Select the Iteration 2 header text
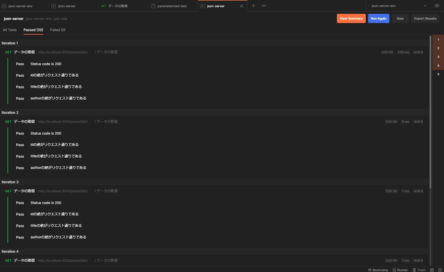 click(10, 113)
